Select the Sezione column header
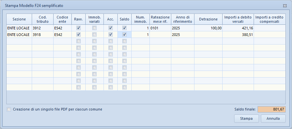292x129 pixels. pos(19,19)
